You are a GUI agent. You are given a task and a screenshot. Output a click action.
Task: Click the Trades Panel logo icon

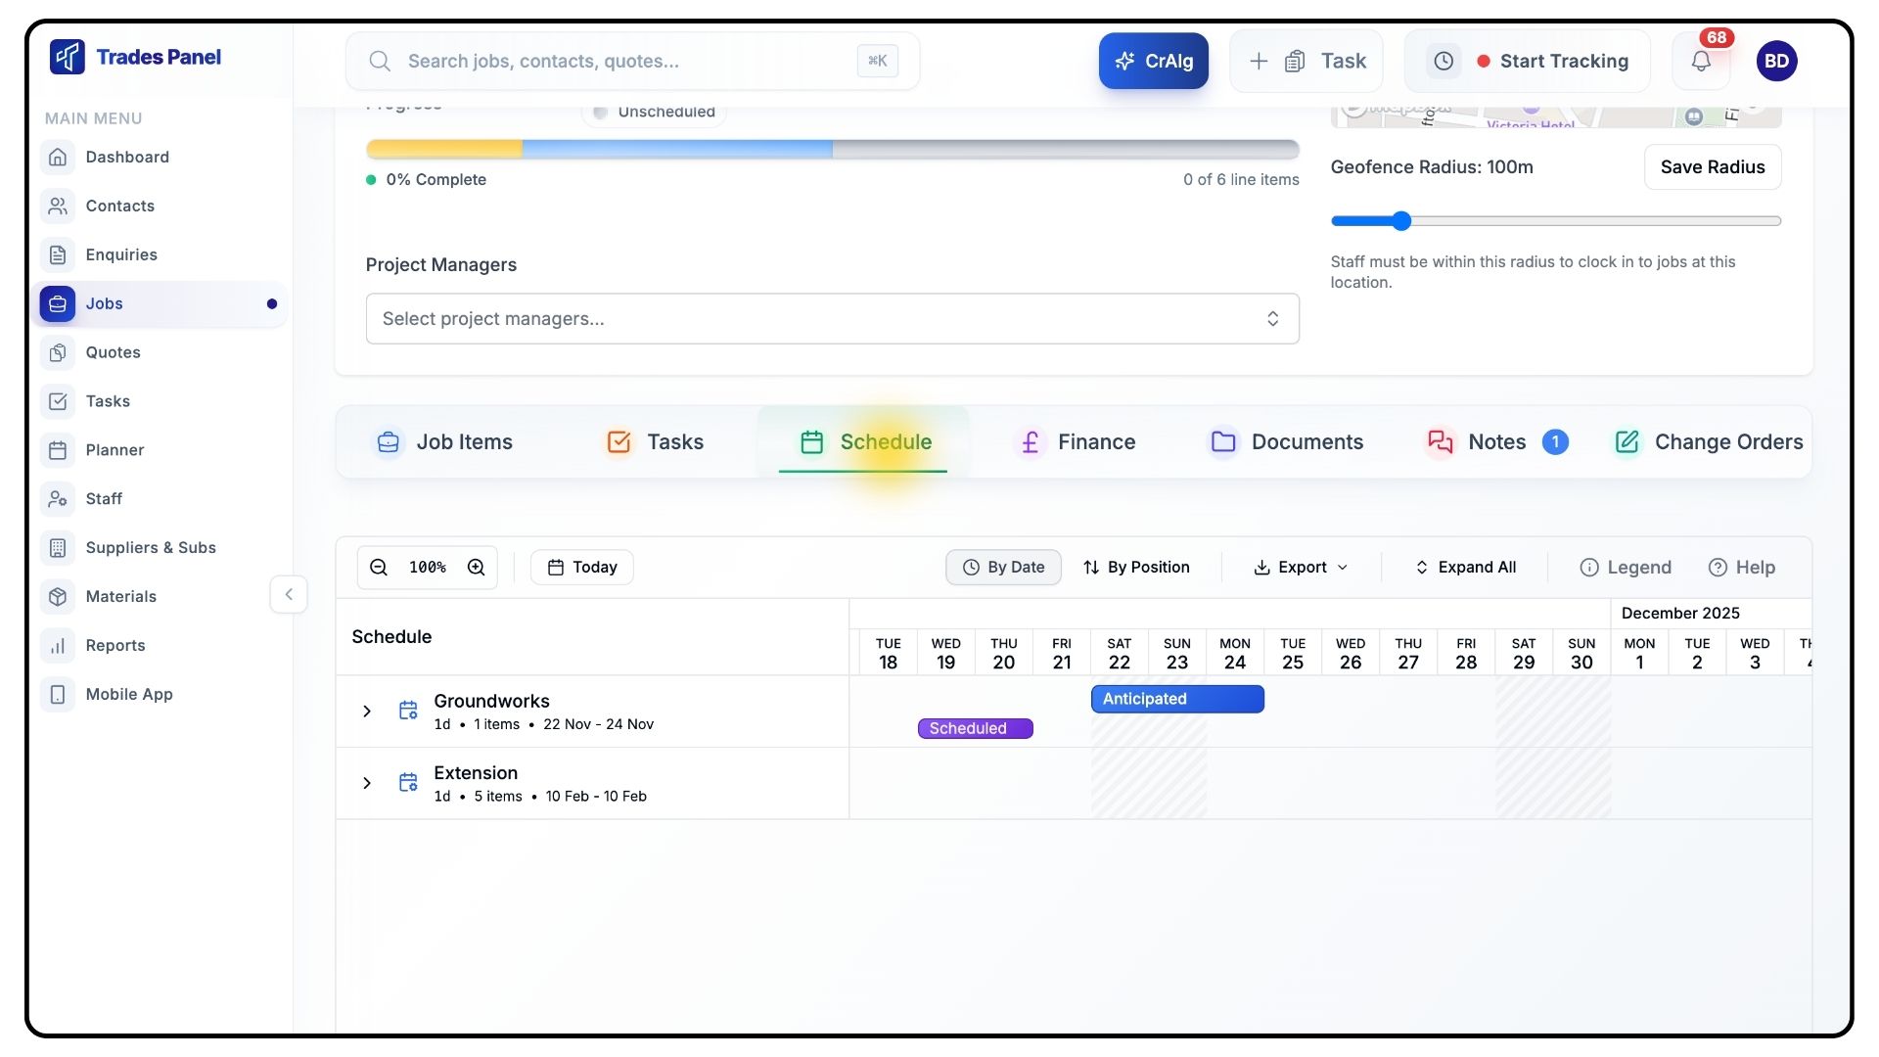coord(68,57)
